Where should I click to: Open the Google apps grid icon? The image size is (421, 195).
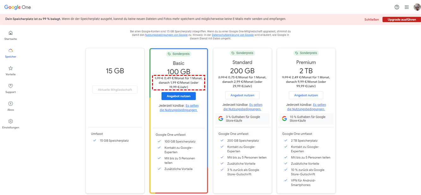(406, 7)
